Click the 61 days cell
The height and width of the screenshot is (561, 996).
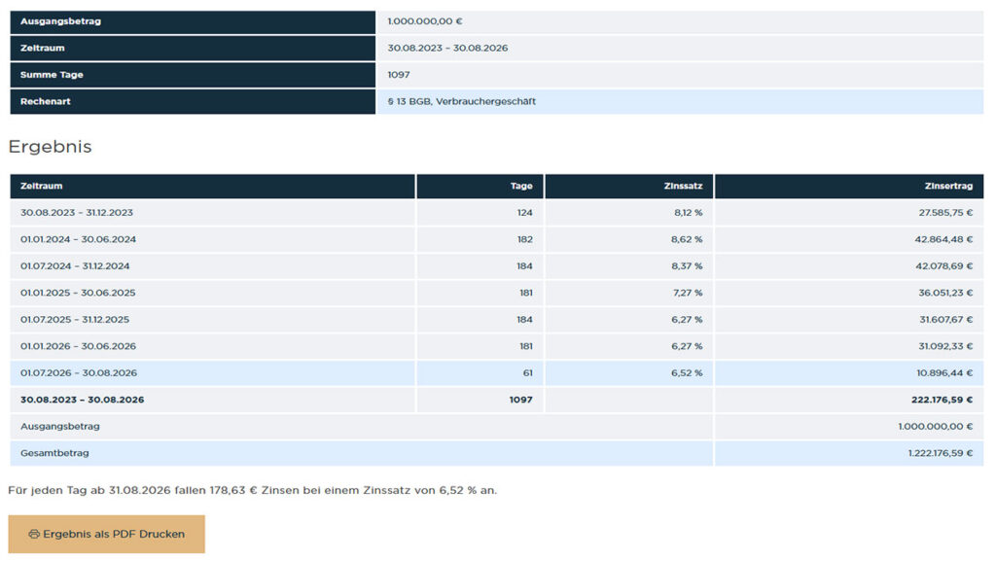point(527,372)
